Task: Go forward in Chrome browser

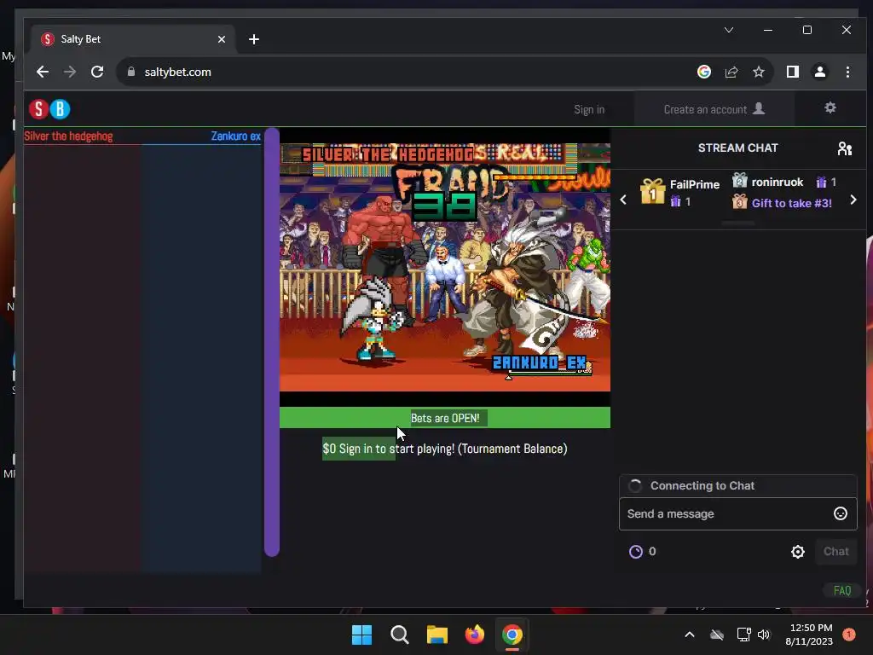Action: coord(70,72)
